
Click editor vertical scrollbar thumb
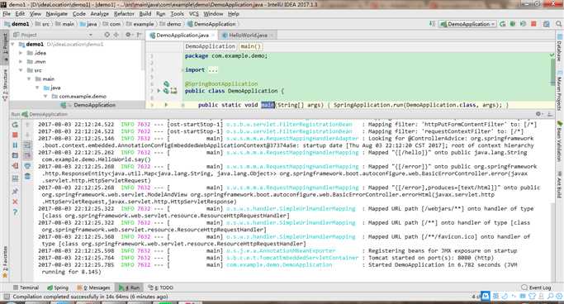(552, 72)
